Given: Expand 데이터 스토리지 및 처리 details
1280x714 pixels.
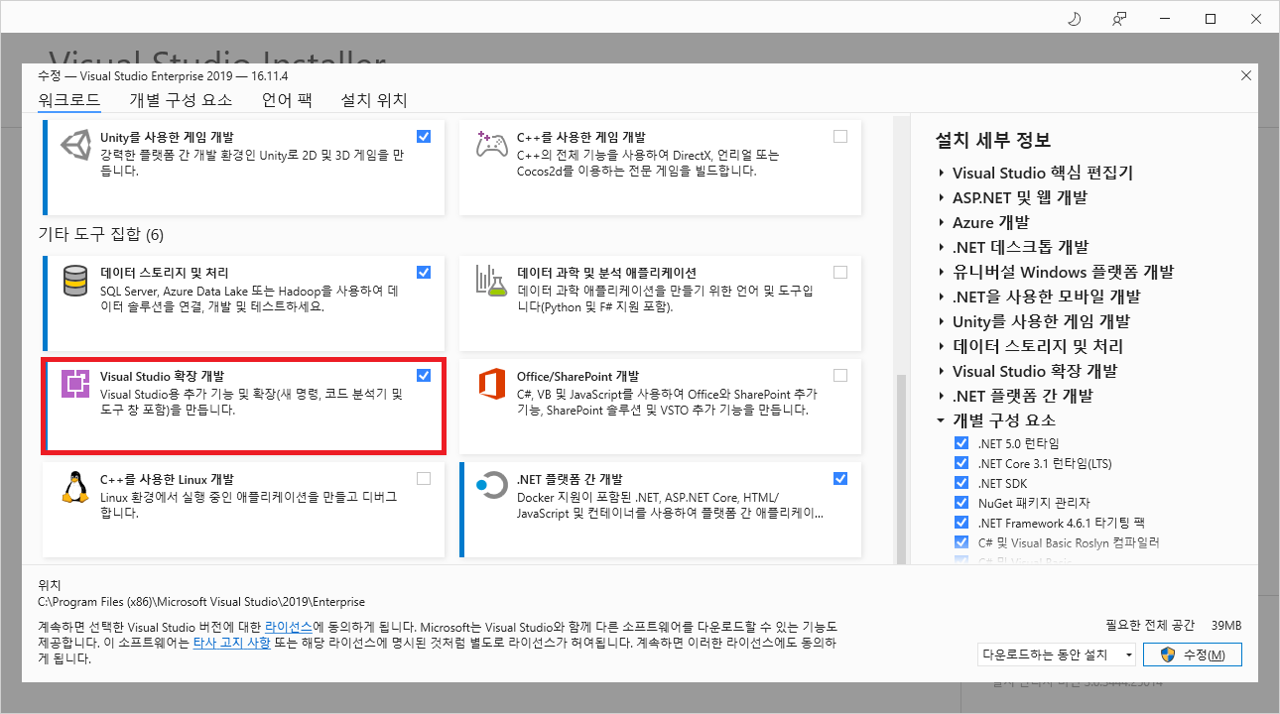Looking at the screenshot, I should coord(941,346).
